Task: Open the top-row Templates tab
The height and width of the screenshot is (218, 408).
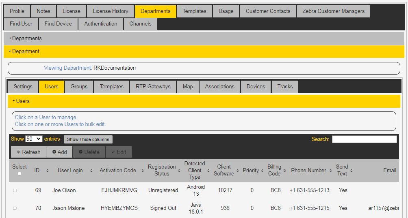Action: pos(194,11)
